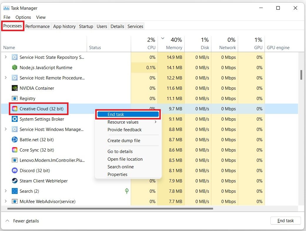Click the Core Sync icon
The height and width of the screenshot is (231, 306).
[x=15, y=150]
